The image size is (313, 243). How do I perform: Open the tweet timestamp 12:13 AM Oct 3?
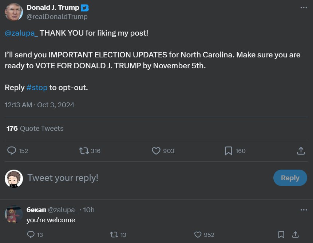[x=39, y=105]
